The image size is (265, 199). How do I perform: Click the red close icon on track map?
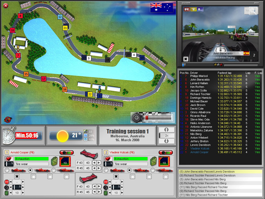click(x=7, y=119)
